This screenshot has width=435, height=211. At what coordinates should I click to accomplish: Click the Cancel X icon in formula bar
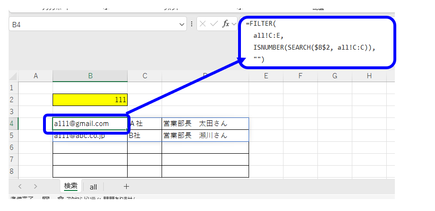click(x=203, y=24)
